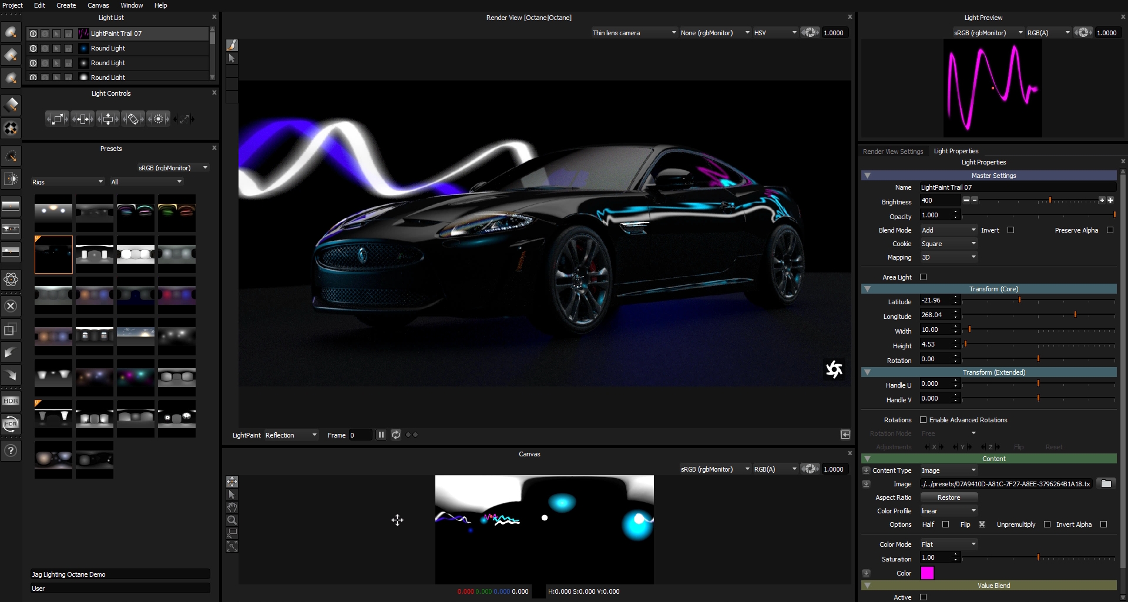The width and height of the screenshot is (1128, 602).
Task: Open the magenta Color swatch picker
Action: 927,573
